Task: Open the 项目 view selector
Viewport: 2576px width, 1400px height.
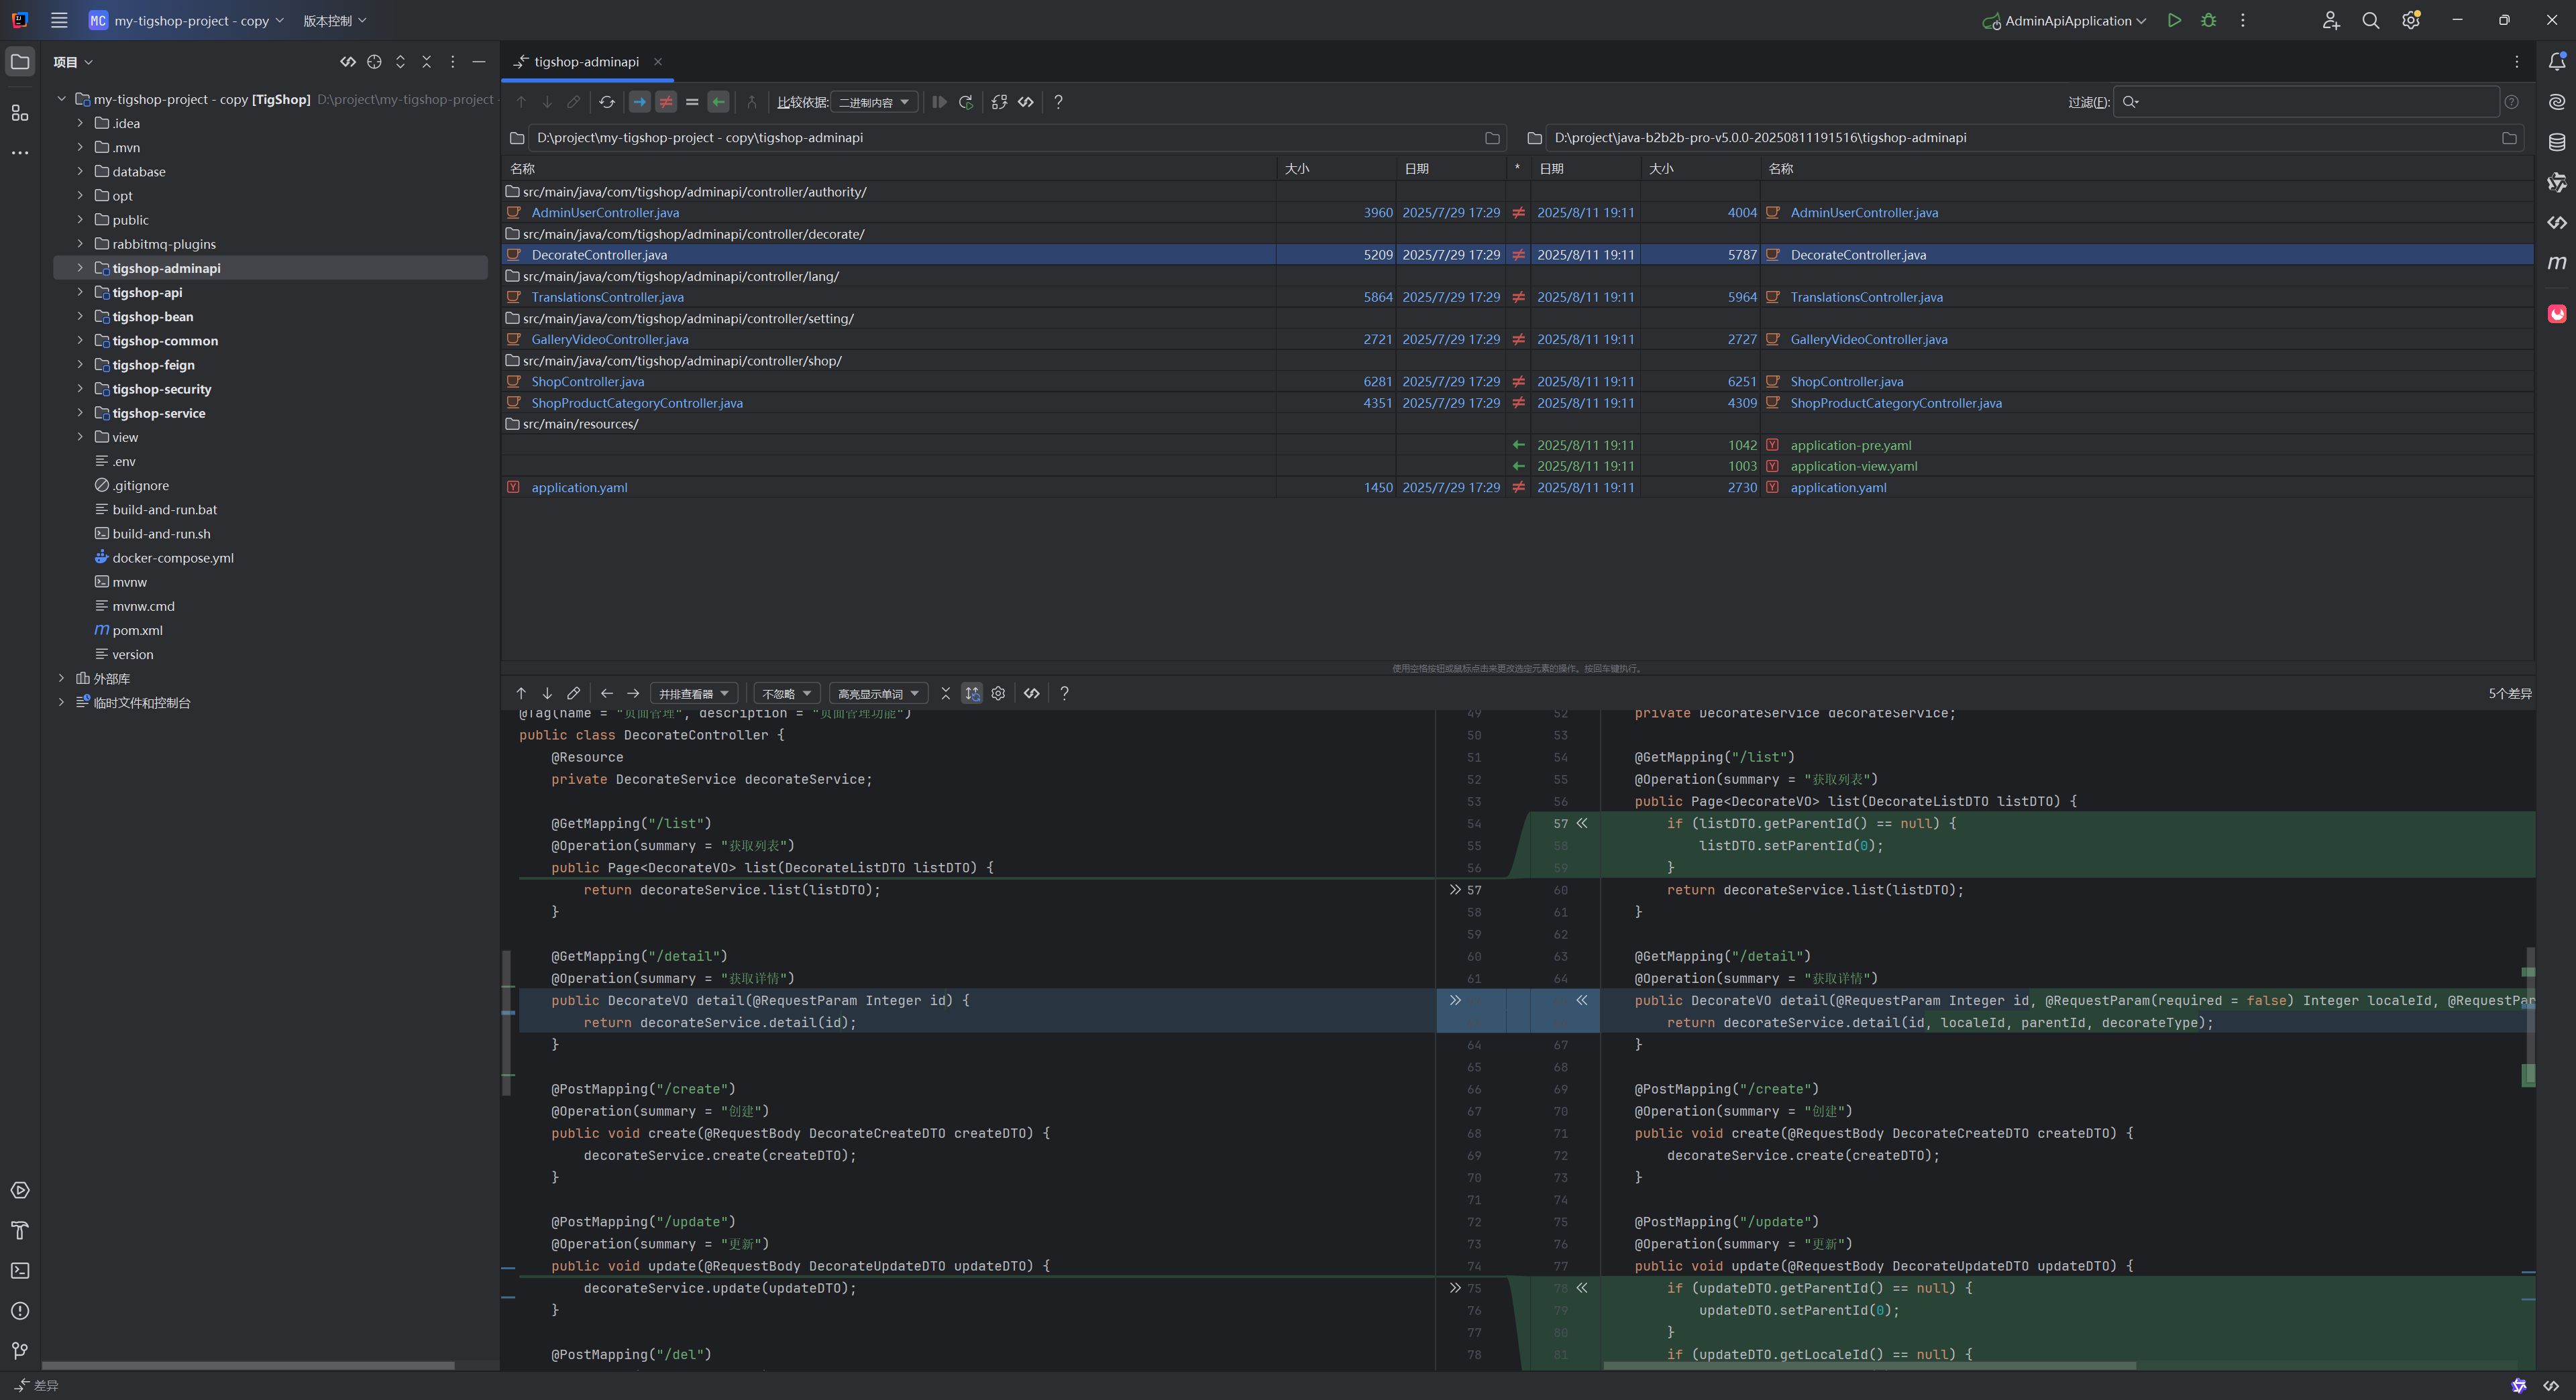Action: [x=73, y=62]
